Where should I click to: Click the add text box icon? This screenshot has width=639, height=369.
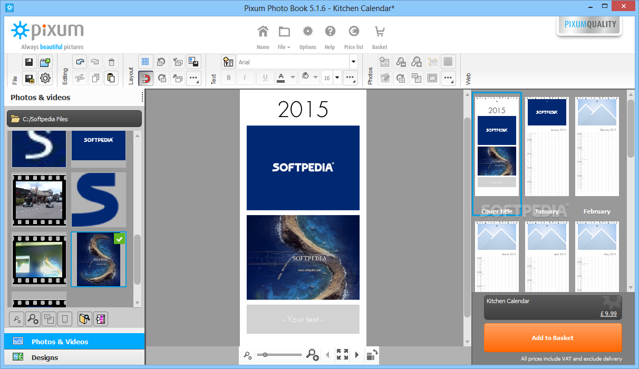(x=228, y=62)
